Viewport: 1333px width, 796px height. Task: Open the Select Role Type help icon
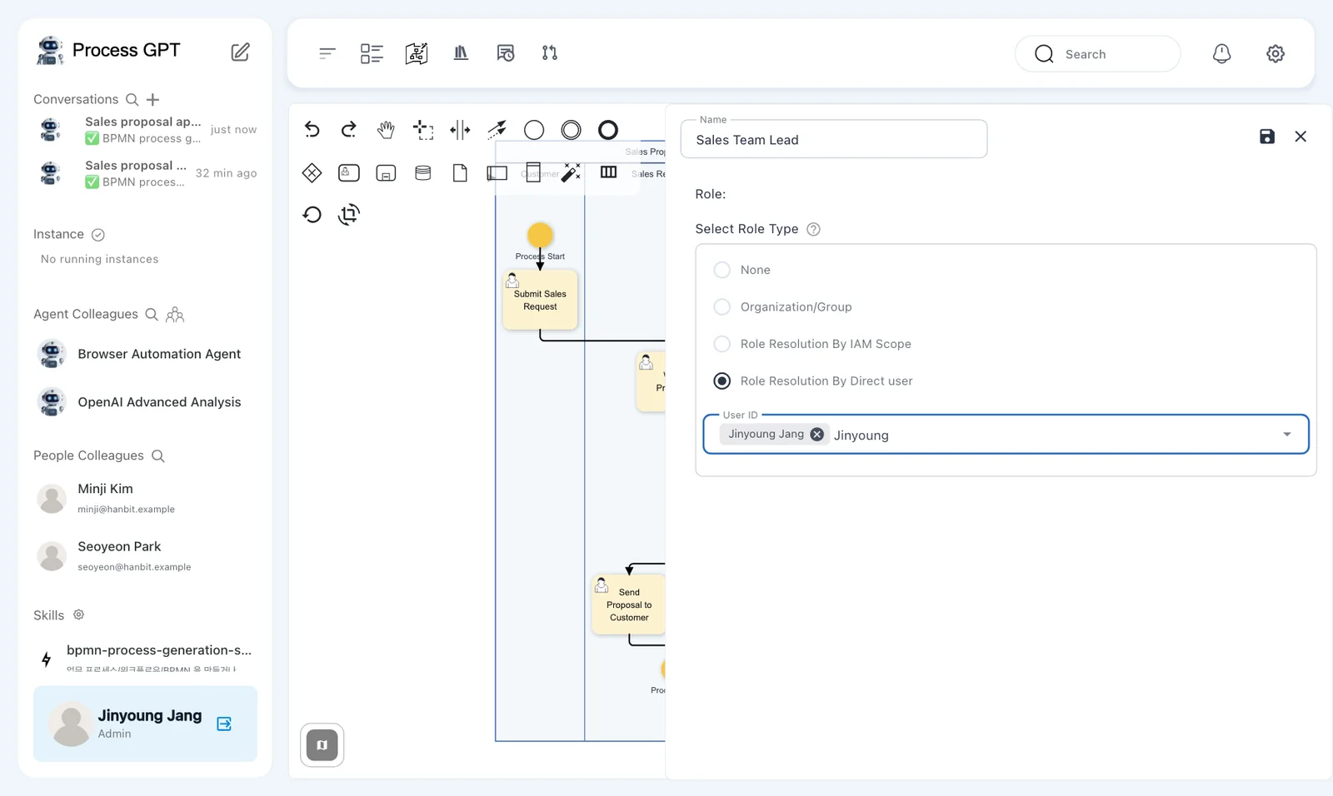click(814, 229)
